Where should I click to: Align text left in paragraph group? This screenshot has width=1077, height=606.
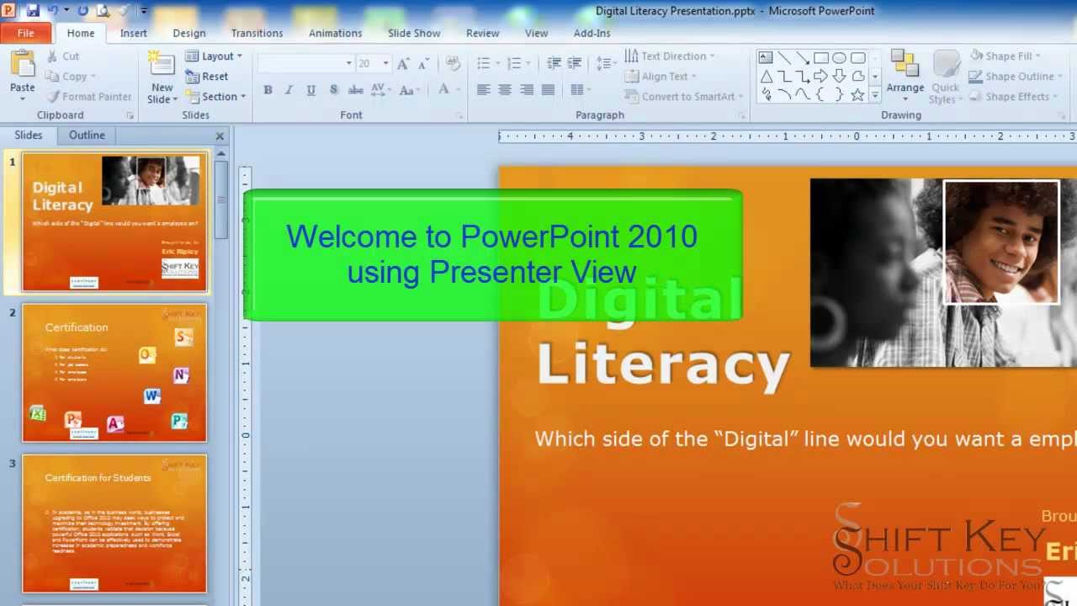point(483,90)
